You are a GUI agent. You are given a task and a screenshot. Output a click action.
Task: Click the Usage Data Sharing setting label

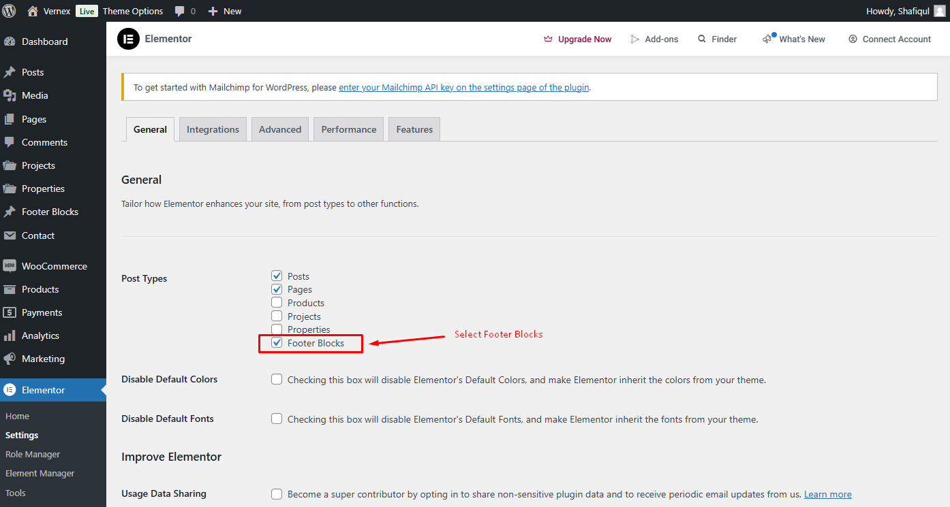[x=164, y=493]
